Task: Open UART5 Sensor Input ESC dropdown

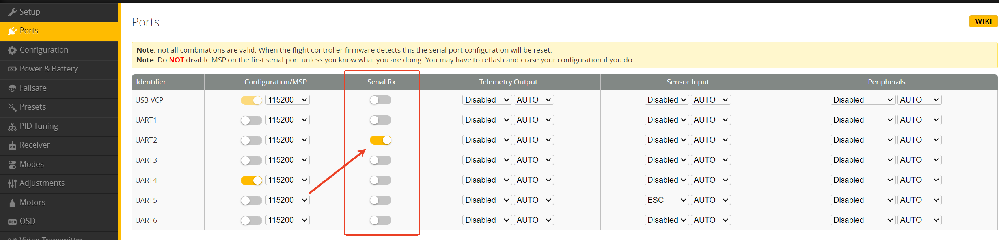Action: (667, 200)
